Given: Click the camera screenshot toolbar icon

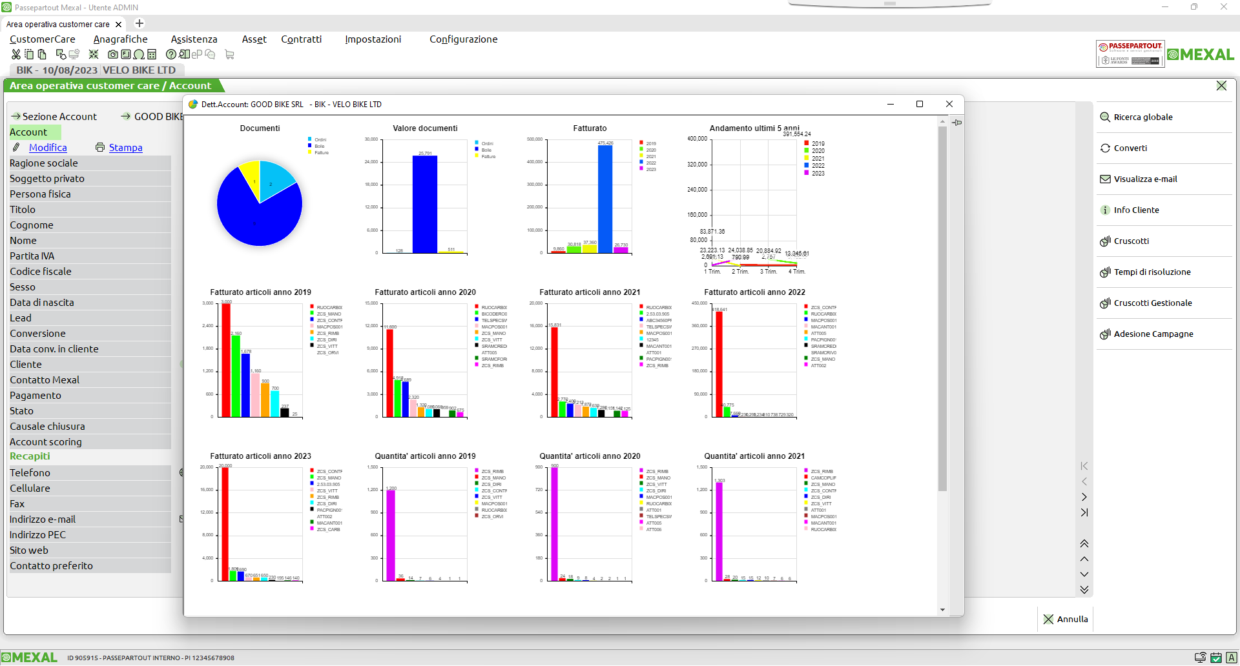Looking at the screenshot, I should [x=113, y=55].
